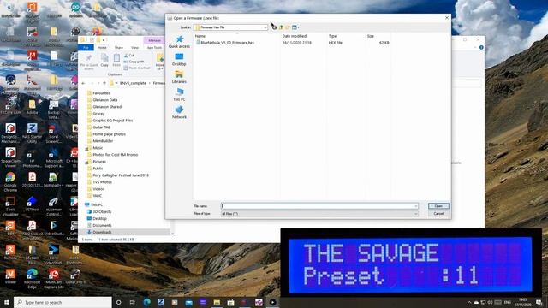Open the Home tab in File Explorer
This screenshot has width=548, height=308.
click(102, 48)
